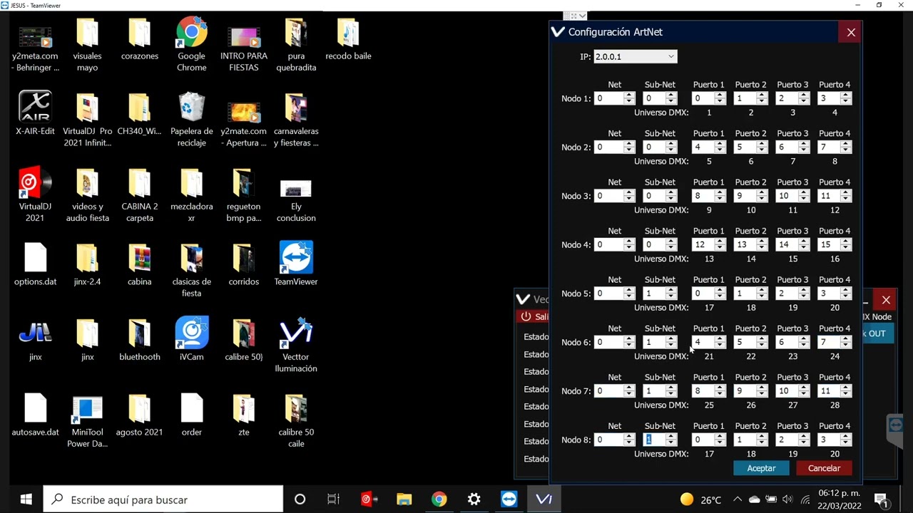Click the volume icon in system tray

pos(787,499)
